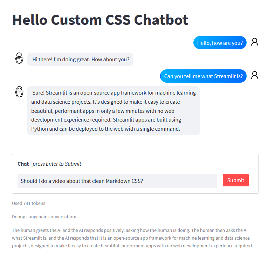Click the "Hi there! I'm doing great" message
The height and width of the screenshot is (268, 268).
tap(80, 59)
